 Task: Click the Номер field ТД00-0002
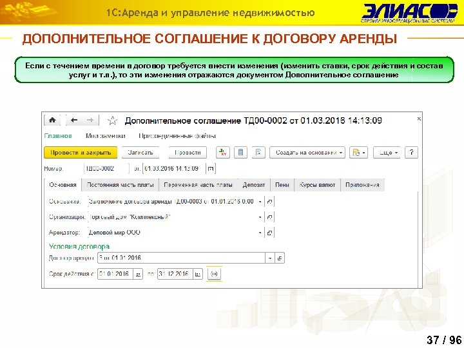tap(106, 169)
